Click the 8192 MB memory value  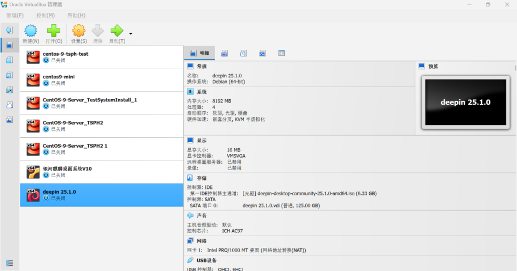221,101
